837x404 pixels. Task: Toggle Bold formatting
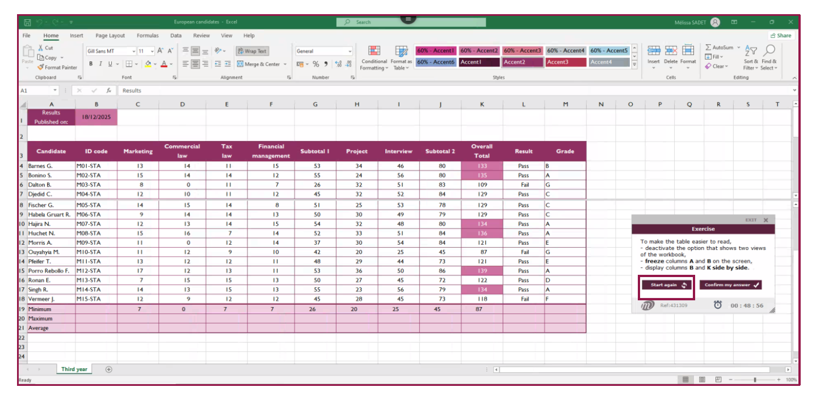91,64
